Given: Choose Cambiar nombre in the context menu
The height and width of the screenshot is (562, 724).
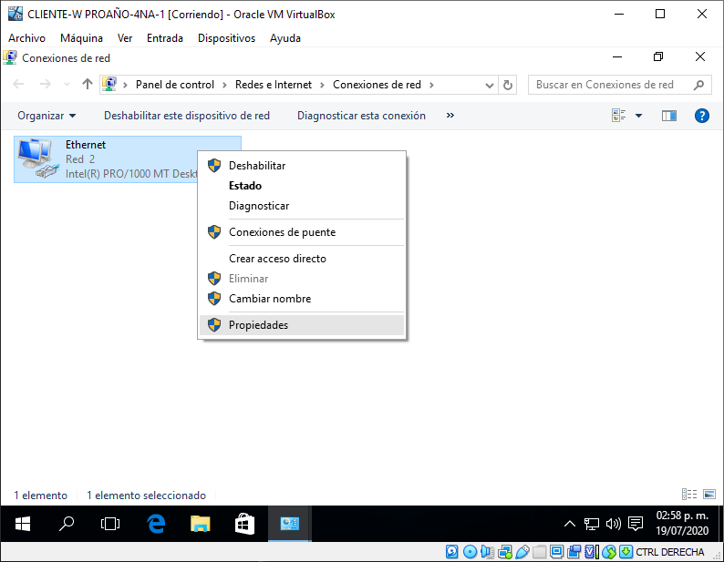Looking at the screenshot, I should tap(302, 299).
